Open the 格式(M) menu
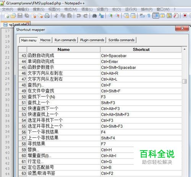The height and width of the screenshot is (177, 191). click(x=71, y=9)
